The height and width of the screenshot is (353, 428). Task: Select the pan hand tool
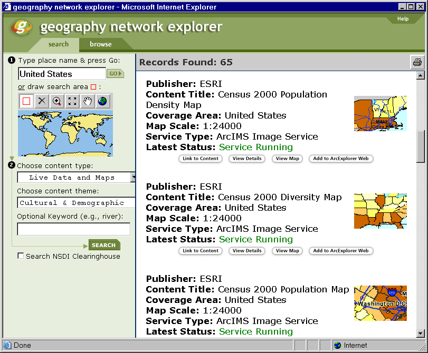[x=87, y=101]
